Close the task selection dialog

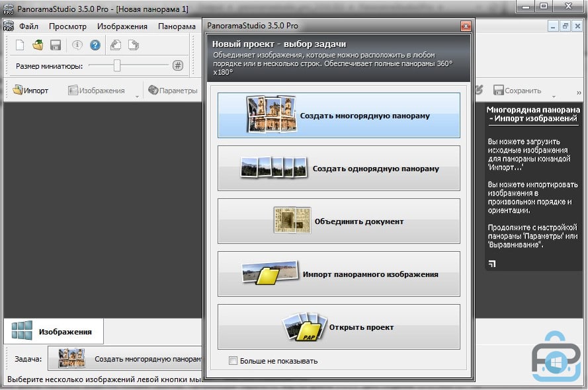tap(466, 26)
